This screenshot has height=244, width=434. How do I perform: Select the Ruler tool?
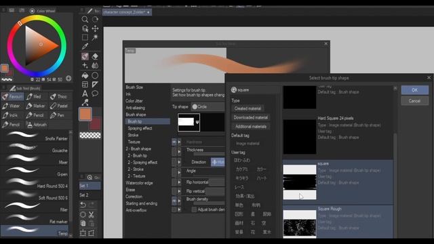(95, 84)
